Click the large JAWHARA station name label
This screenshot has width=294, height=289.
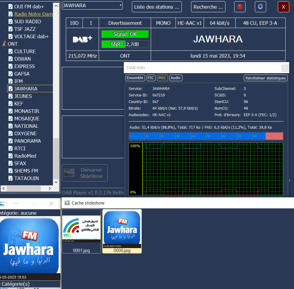[218, 39]
